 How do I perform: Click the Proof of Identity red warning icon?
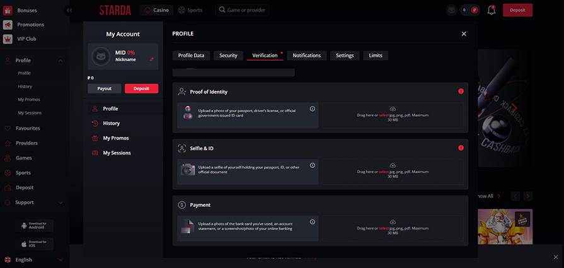click(461, 91)
